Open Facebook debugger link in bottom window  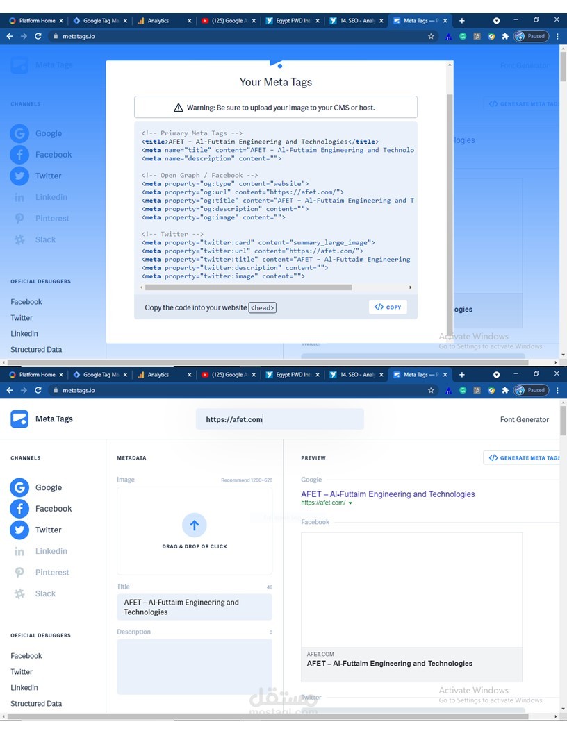tap(26, 656)
